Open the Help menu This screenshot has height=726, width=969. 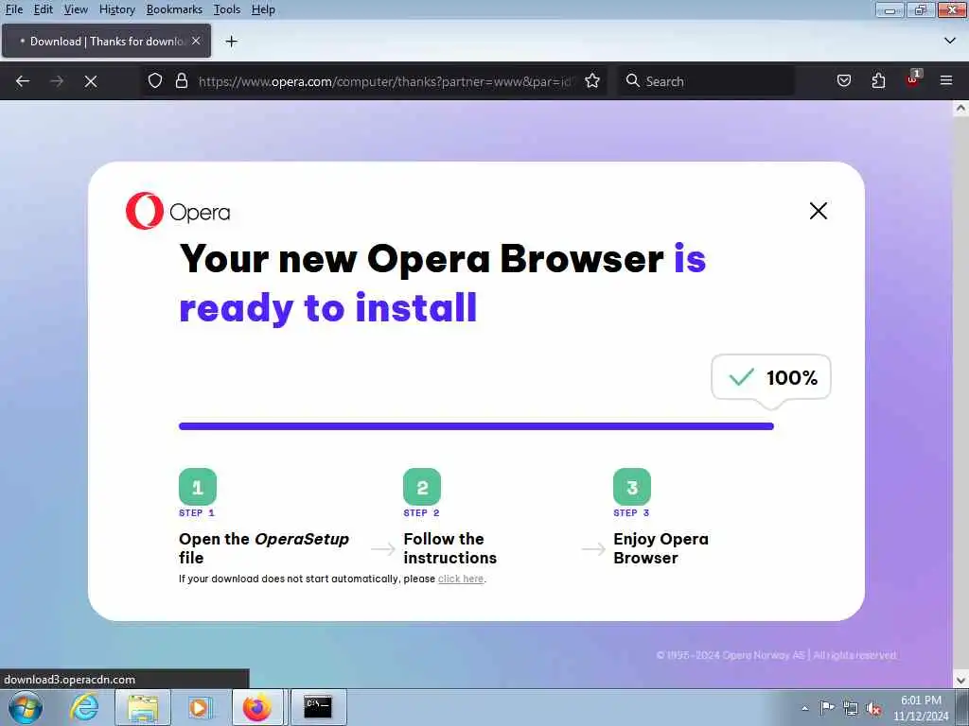click(x=263, y=9)
